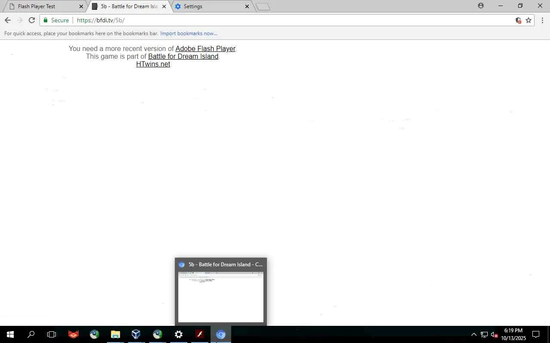Open the Flash Player taskbar icon

(200, 334)
